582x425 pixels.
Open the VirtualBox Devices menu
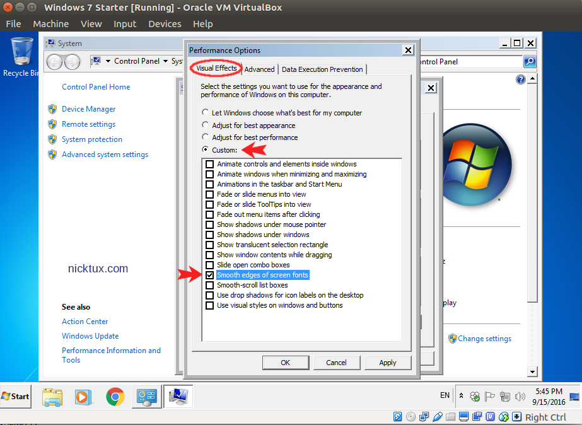165,24
